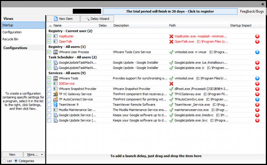Open the Feedback/Bugs link
267x165 pixels.
[252, 11]
